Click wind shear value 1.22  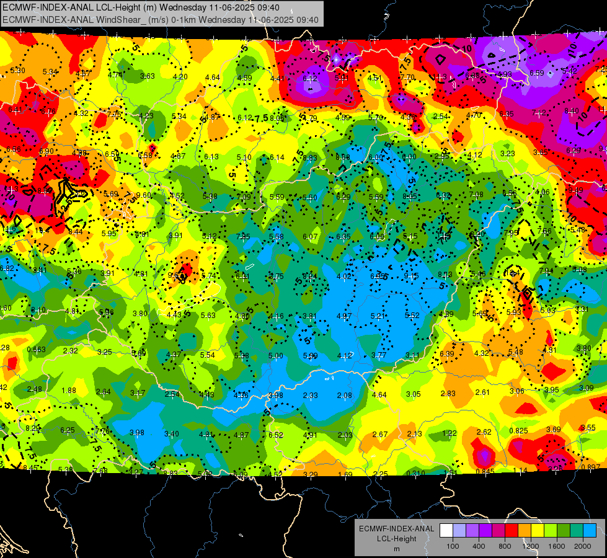click(x=450, y=433)
